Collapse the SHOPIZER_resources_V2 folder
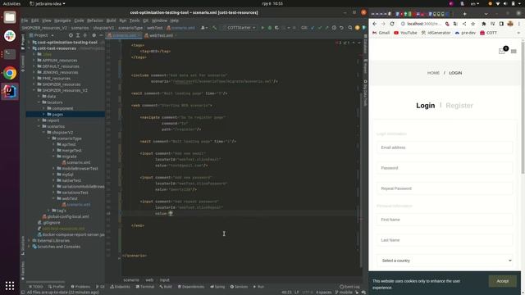Screen dimensions: 525x295 (x=34, y=91)
